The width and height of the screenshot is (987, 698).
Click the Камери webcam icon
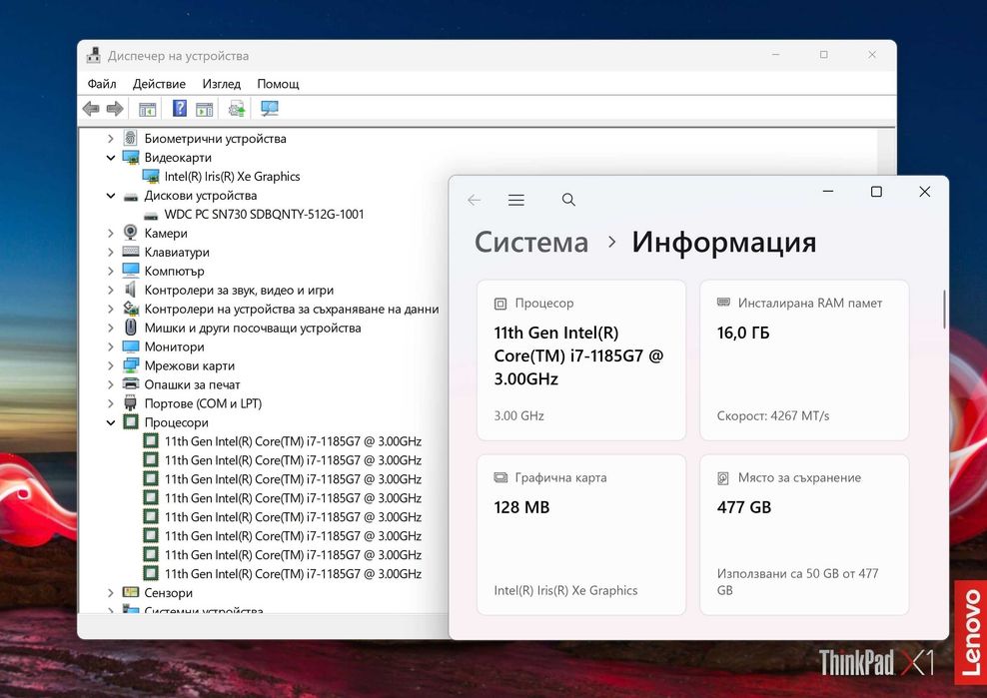(x=130, y=233)
